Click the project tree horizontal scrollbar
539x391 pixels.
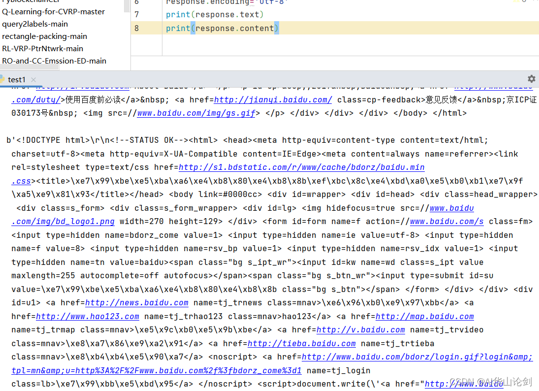click(30, 68)
